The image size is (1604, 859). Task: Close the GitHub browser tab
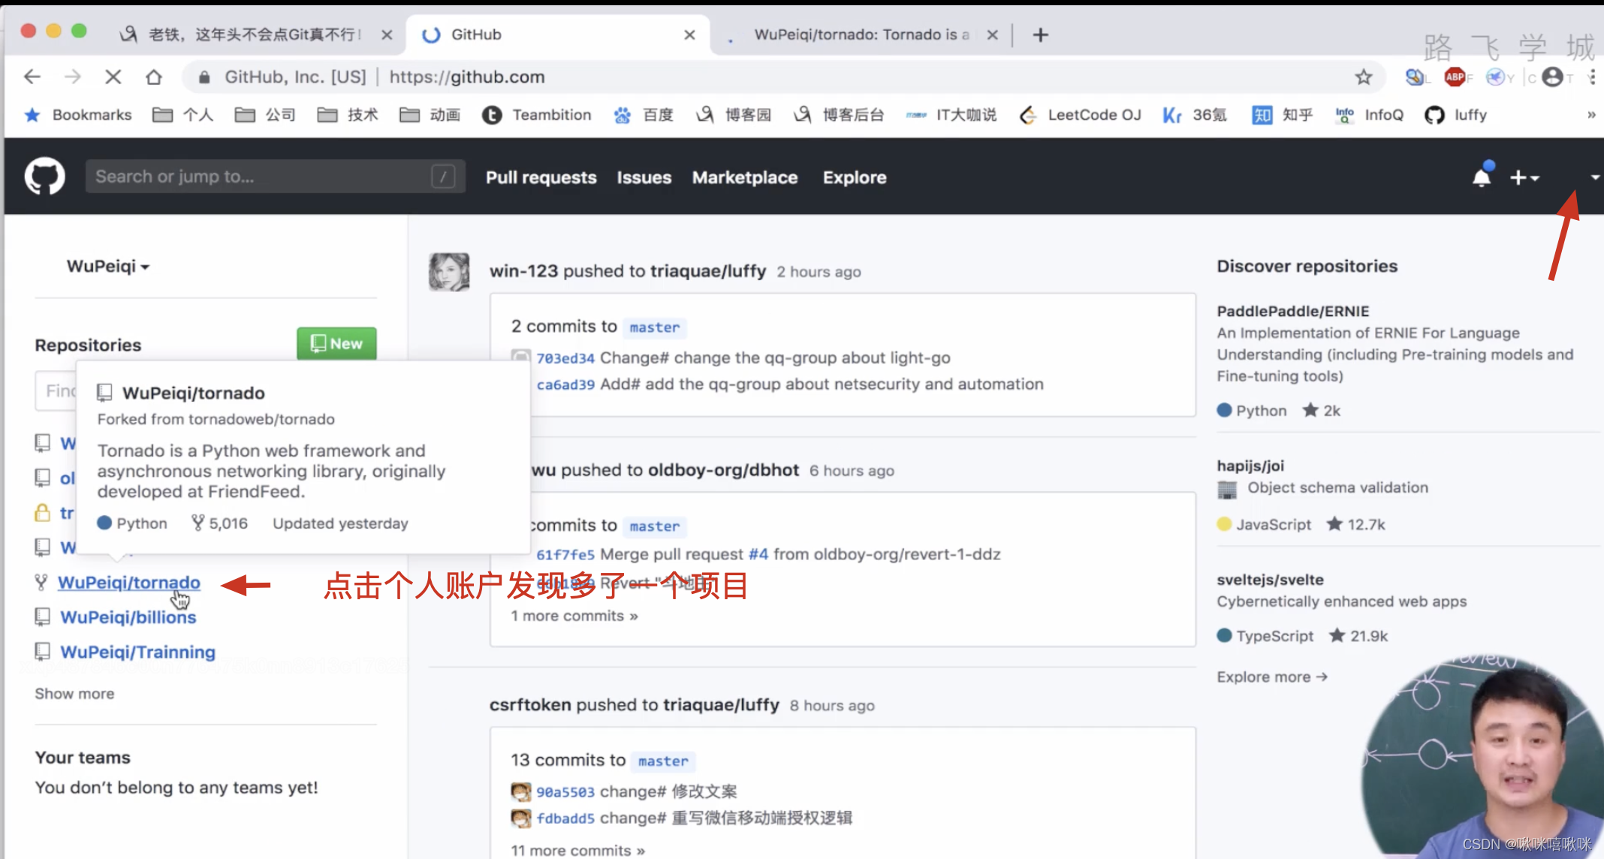coord(689,35)
